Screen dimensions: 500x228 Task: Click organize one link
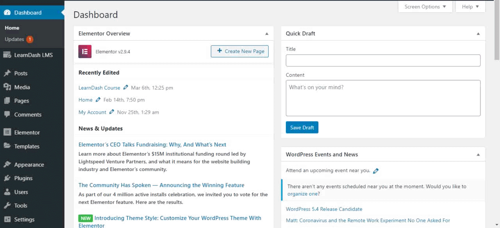[304, 194]
